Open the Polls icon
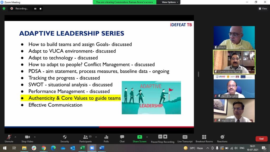Viewport: 270px width, 152px height. (x=106, y=138)
